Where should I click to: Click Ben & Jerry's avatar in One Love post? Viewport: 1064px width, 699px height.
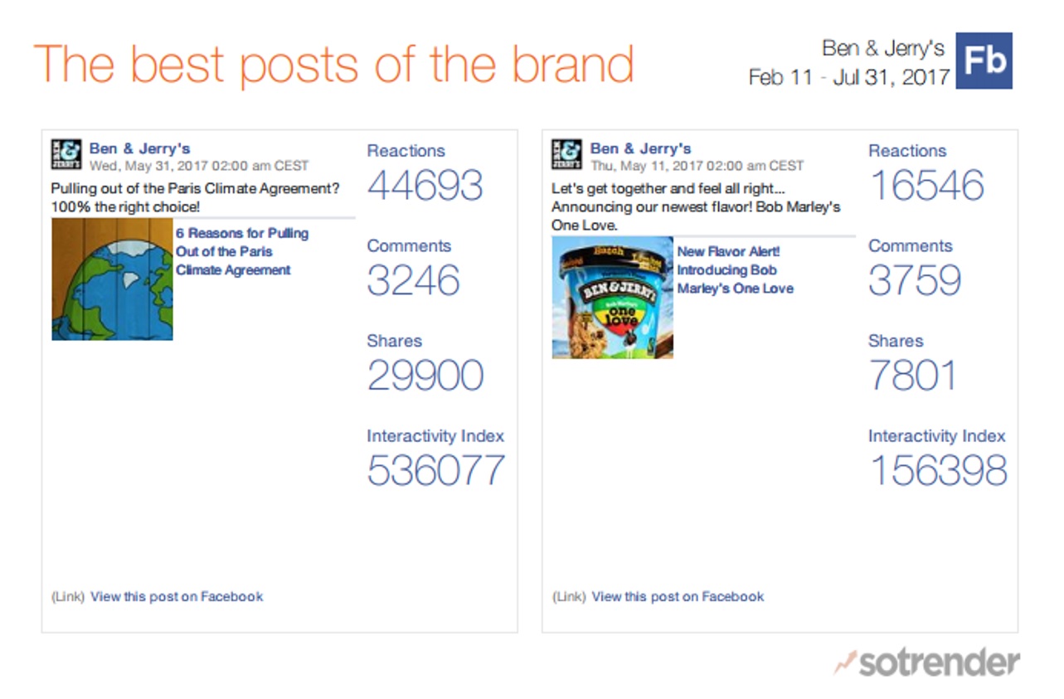click(567, 154)
